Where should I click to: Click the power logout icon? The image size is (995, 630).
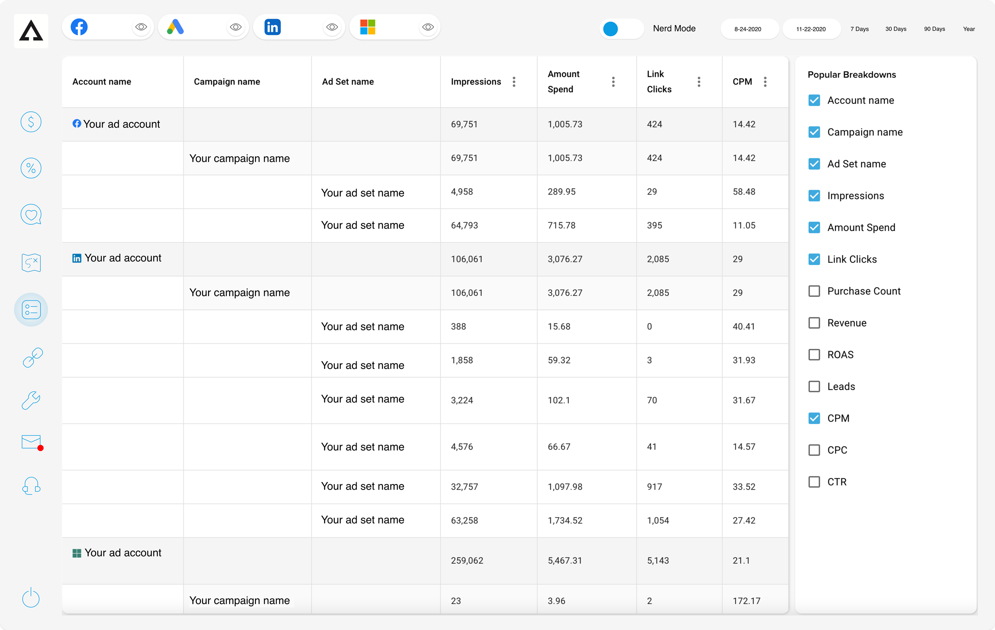[x=31, y=597]
